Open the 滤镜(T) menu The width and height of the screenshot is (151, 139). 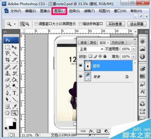click(89, 11)
